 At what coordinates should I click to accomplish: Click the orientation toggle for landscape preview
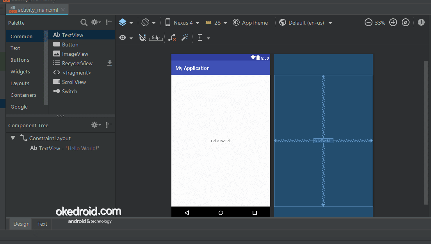point(147,22)
